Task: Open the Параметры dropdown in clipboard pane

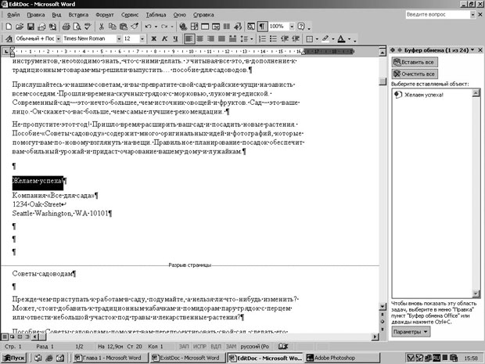Action: point(411,332)
